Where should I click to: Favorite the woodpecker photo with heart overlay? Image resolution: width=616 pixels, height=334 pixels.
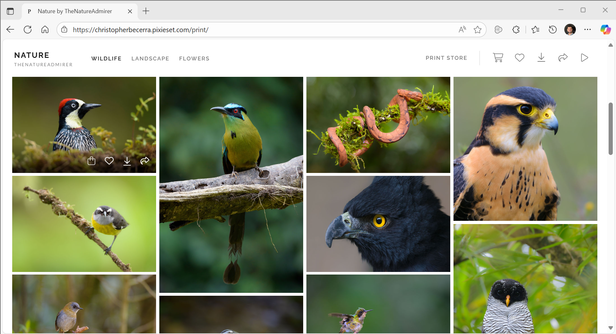point(109,161)
